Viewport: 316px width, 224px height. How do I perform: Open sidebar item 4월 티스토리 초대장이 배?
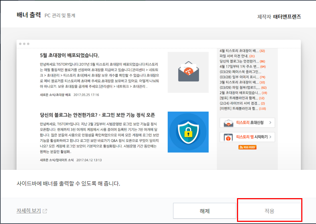coord(239,51)
